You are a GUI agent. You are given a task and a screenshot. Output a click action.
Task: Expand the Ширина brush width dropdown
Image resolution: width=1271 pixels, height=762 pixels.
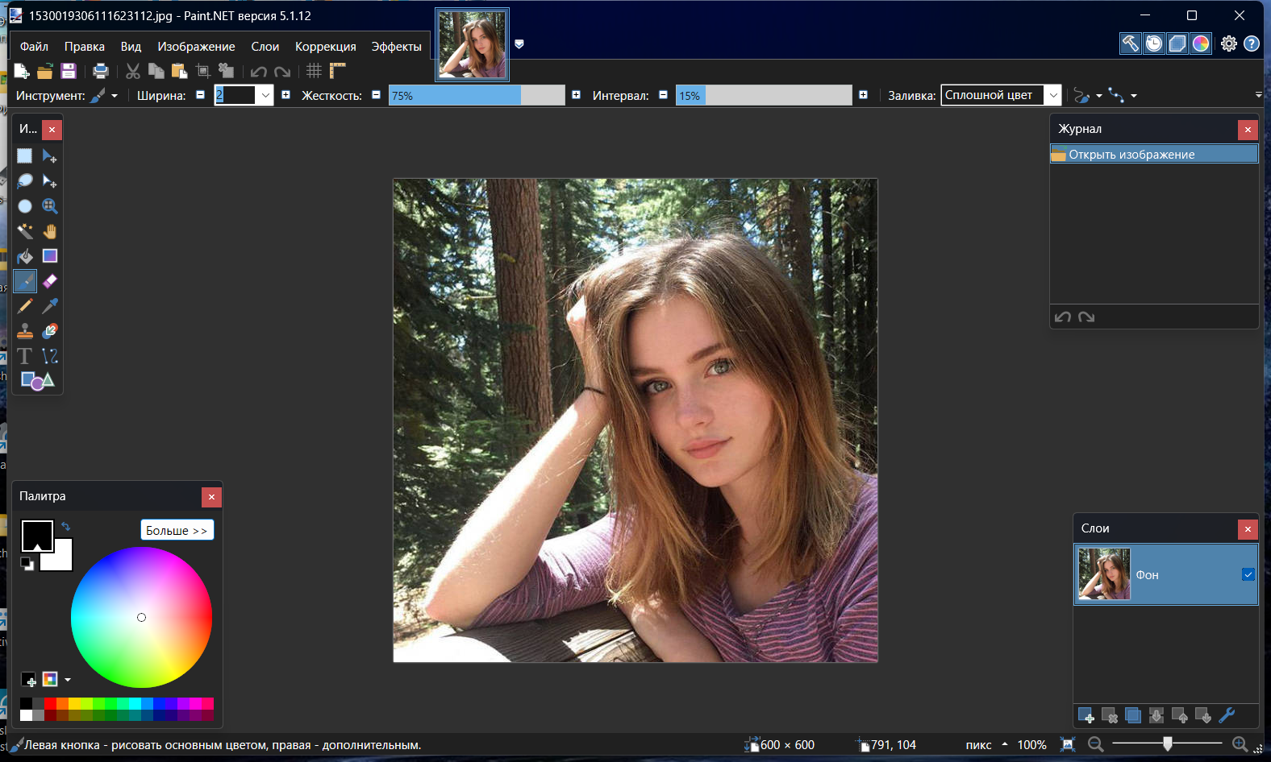pyautogui.click(x=265, y=95)
